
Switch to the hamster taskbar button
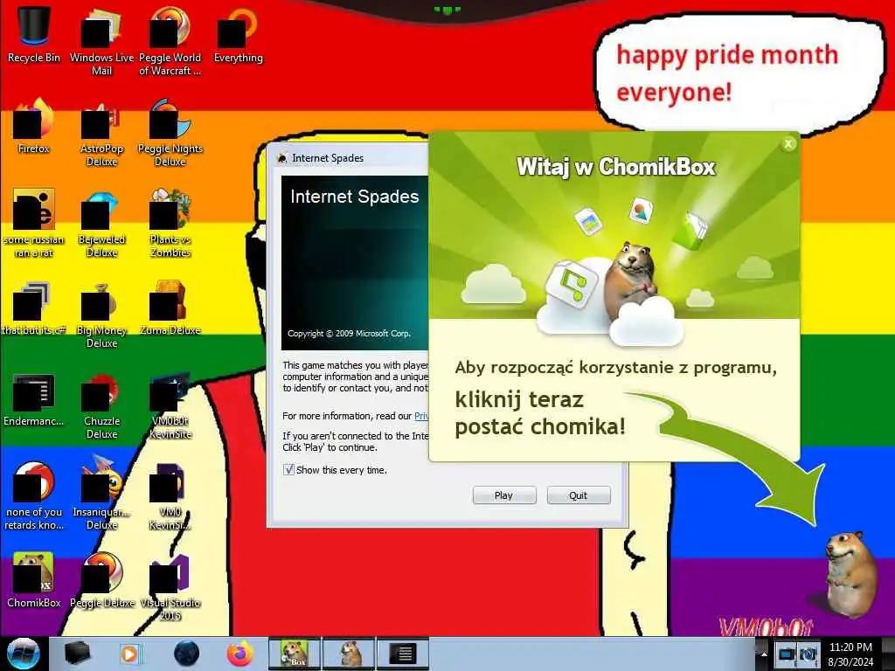tap(349, 654)
